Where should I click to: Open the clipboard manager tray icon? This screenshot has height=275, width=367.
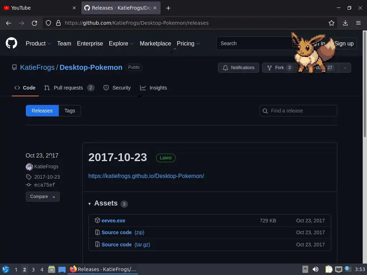click(x=329, y=269)
